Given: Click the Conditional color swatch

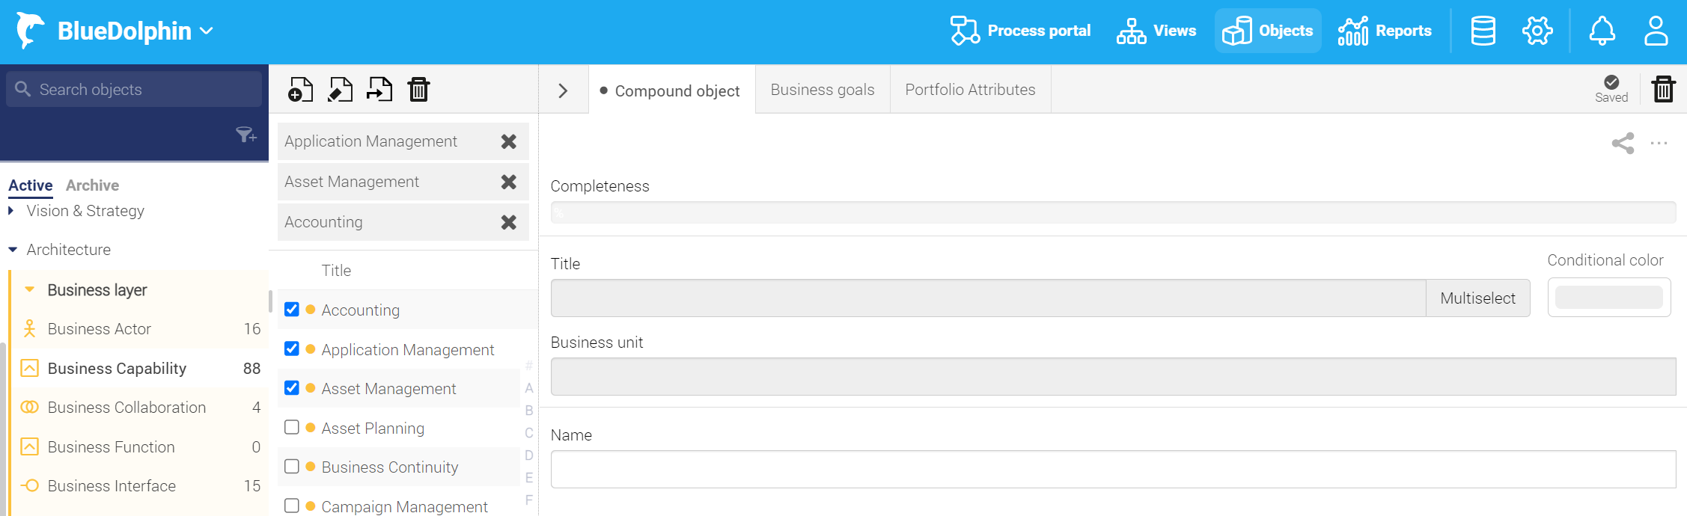Looking at the screenshot, I should coord(1608,298).
